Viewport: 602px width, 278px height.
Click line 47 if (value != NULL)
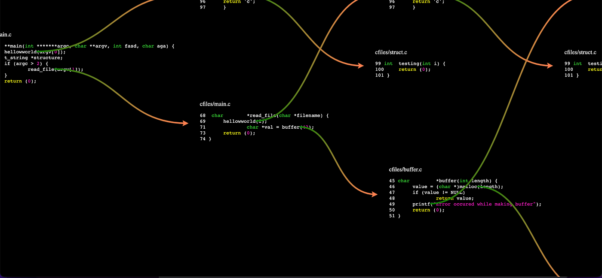[427, 193]
